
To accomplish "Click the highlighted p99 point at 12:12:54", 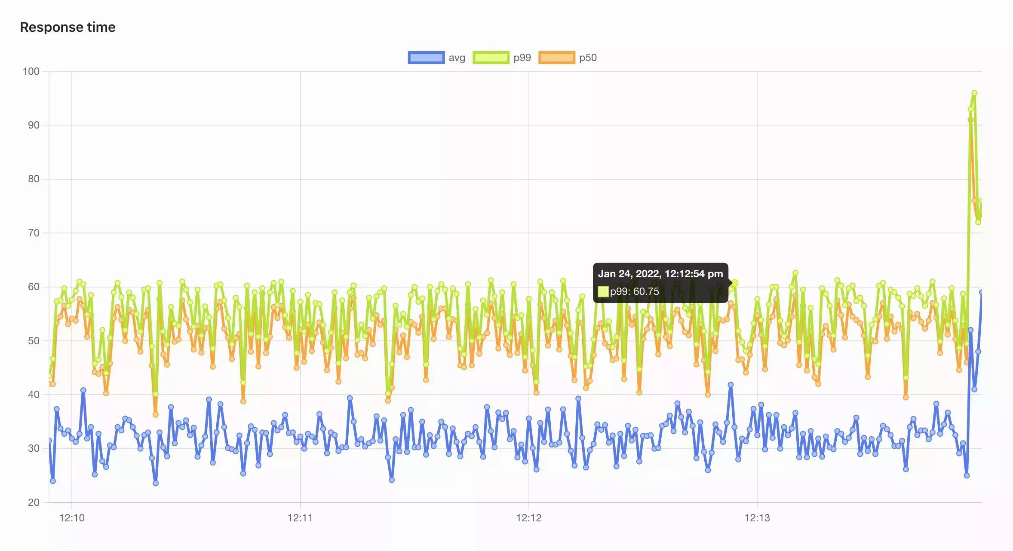I will click(734, 283).
